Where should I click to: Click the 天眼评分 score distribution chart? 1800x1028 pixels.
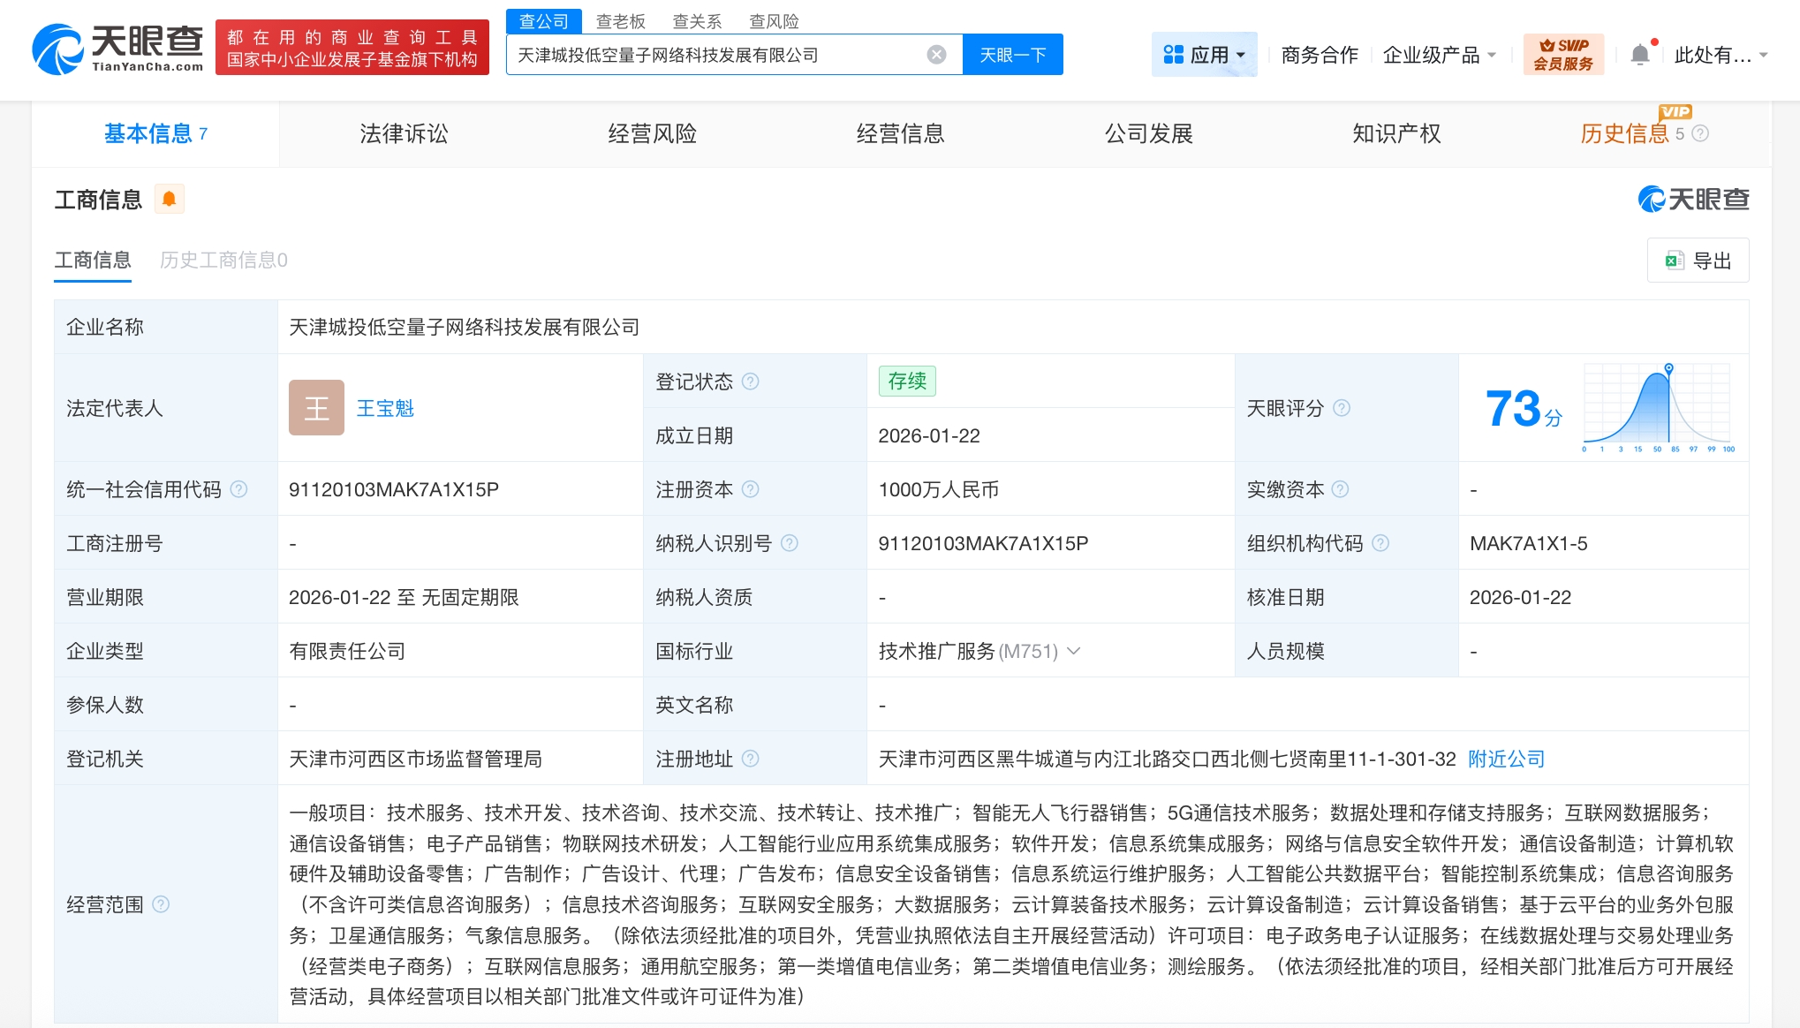point(1657,406)
